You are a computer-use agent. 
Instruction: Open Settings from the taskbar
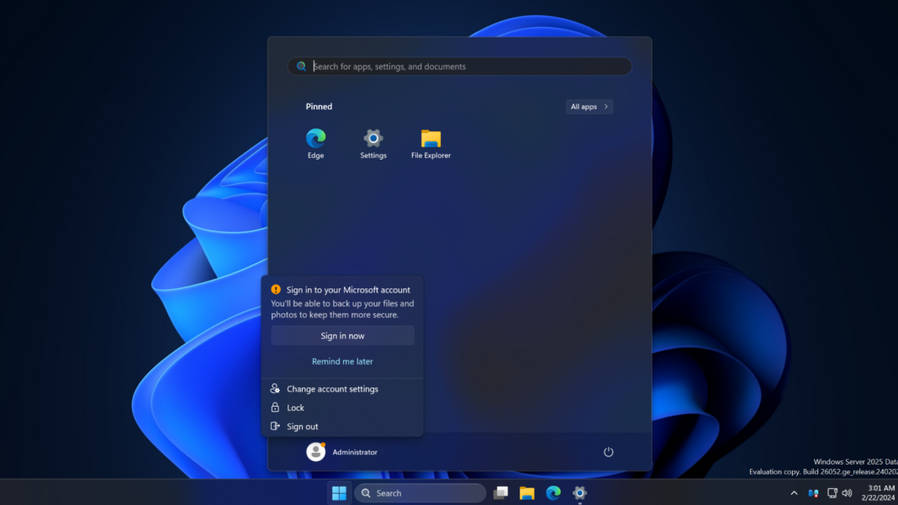coord(578,492)
